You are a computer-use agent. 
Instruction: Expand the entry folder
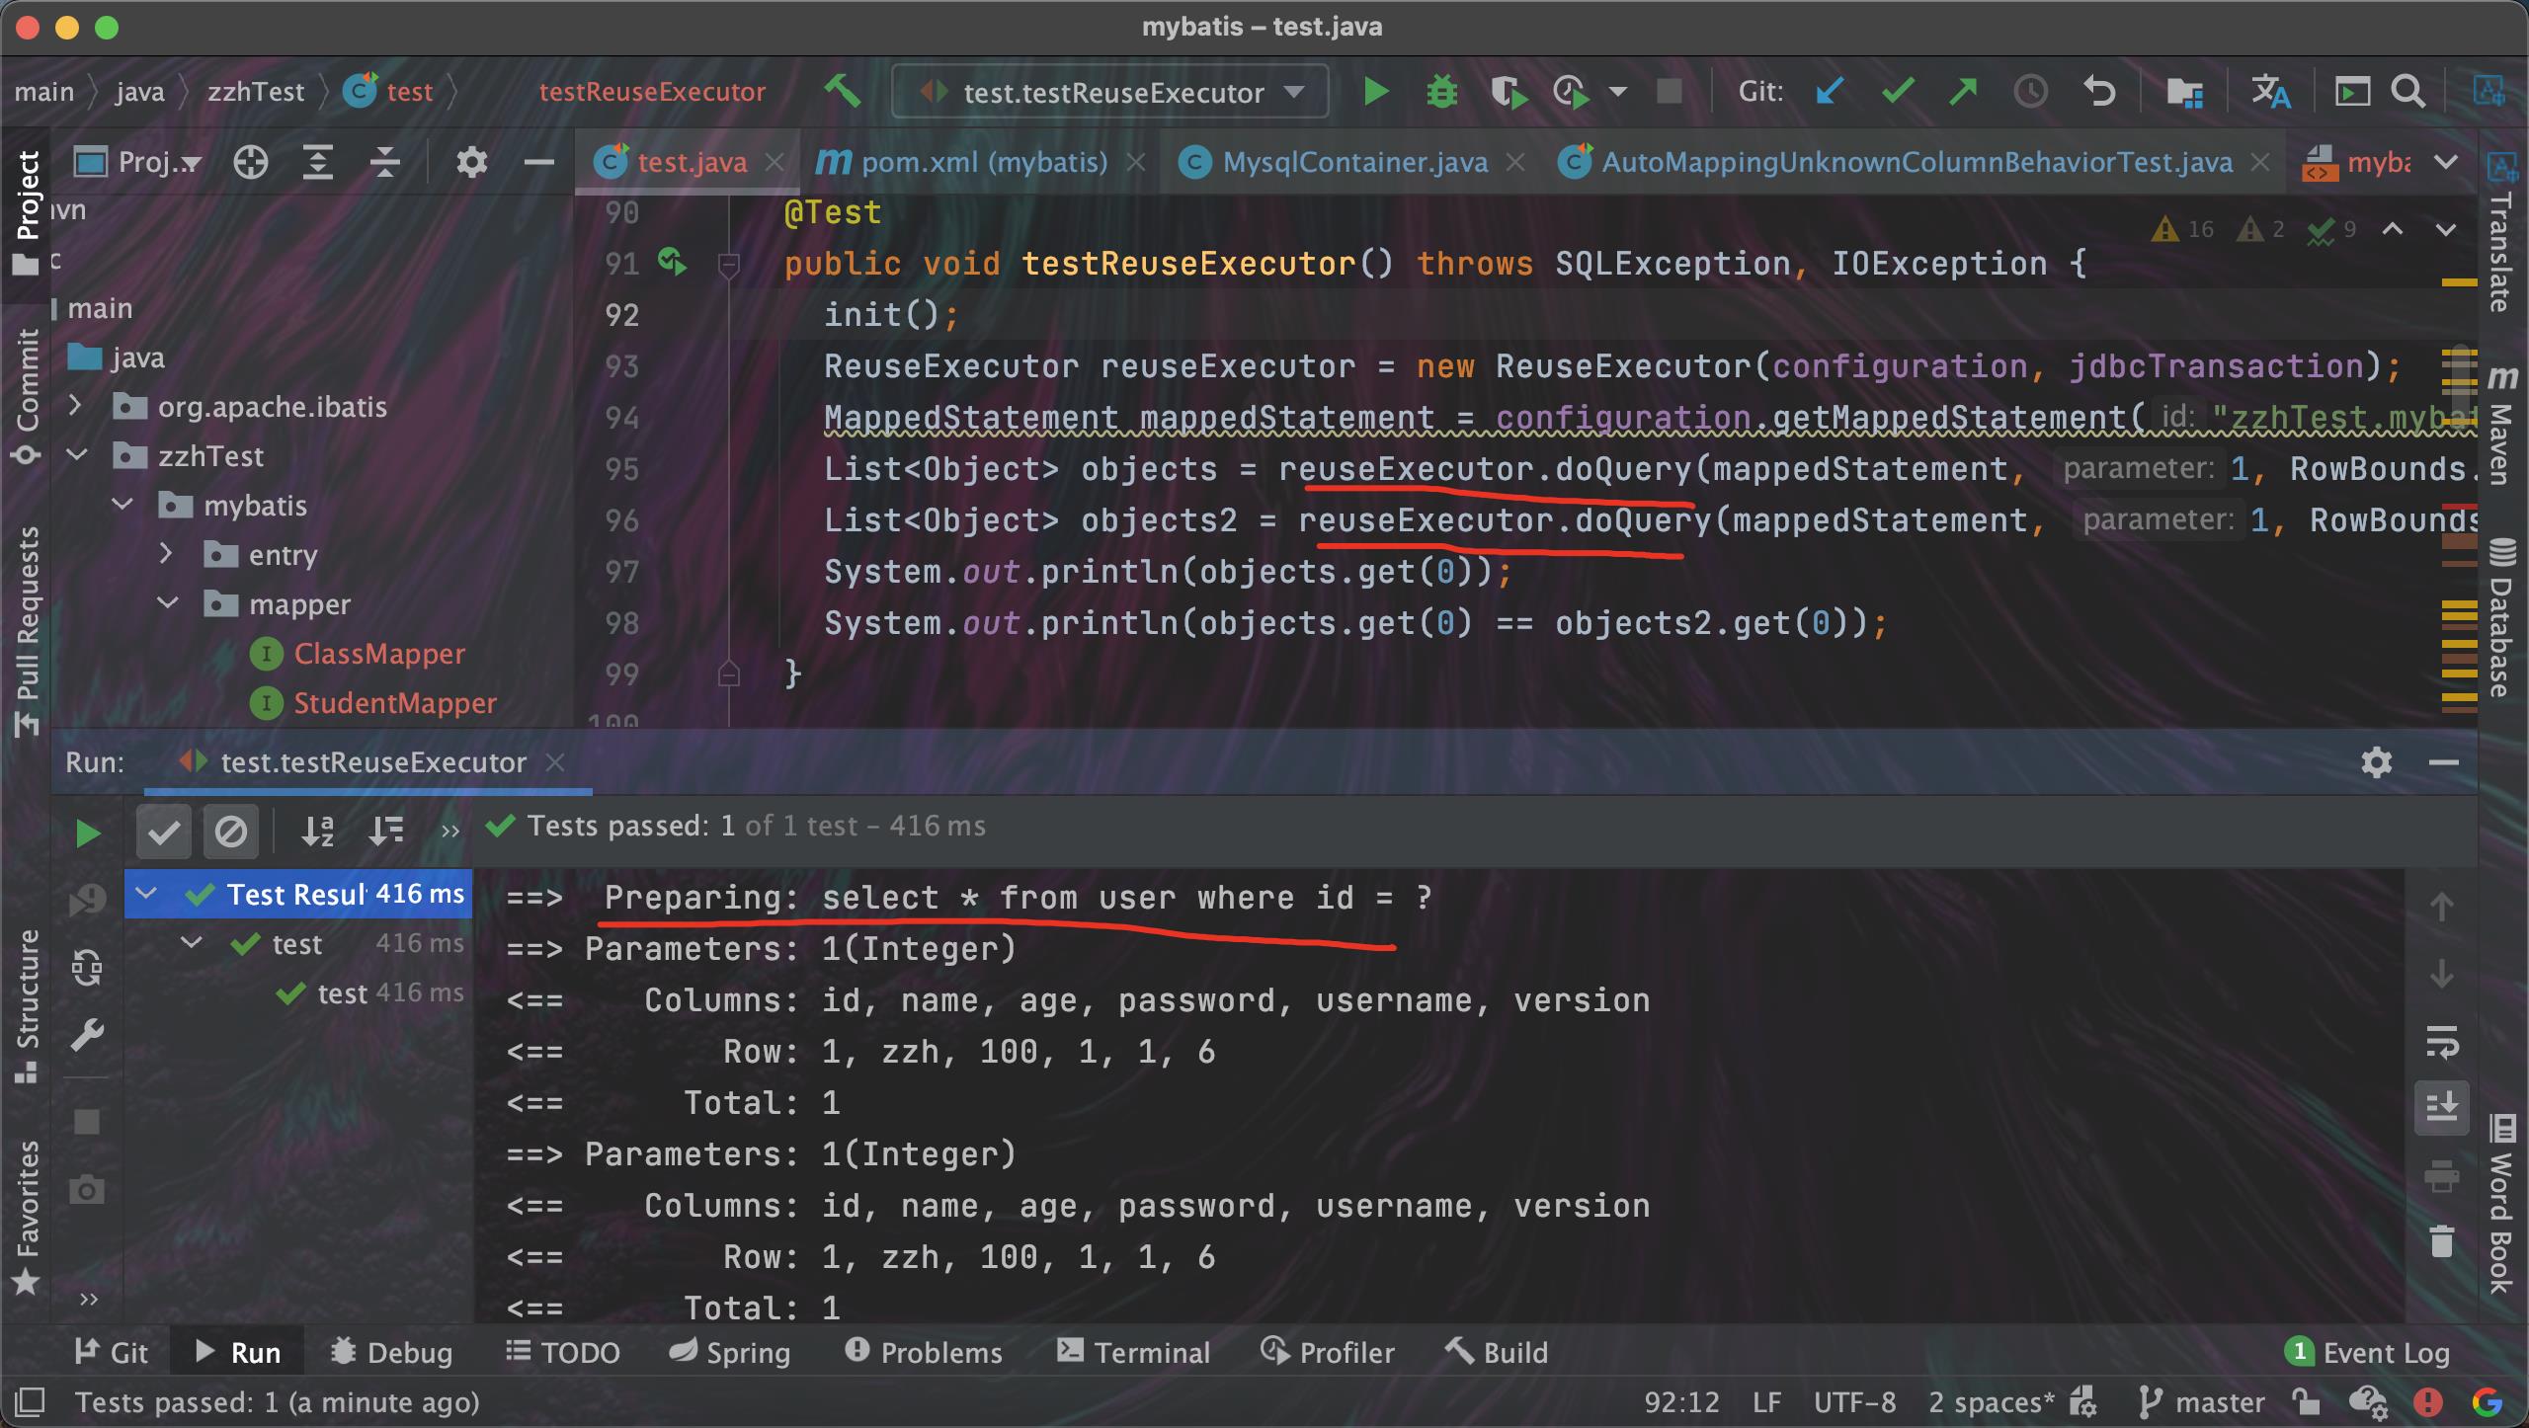coord(166,554)
